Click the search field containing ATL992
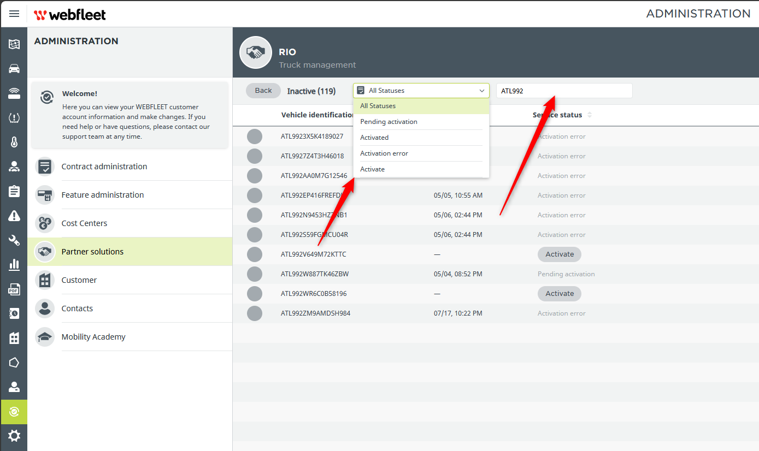Viewport: 759px width, 451px height. click(x=564, y=91)
